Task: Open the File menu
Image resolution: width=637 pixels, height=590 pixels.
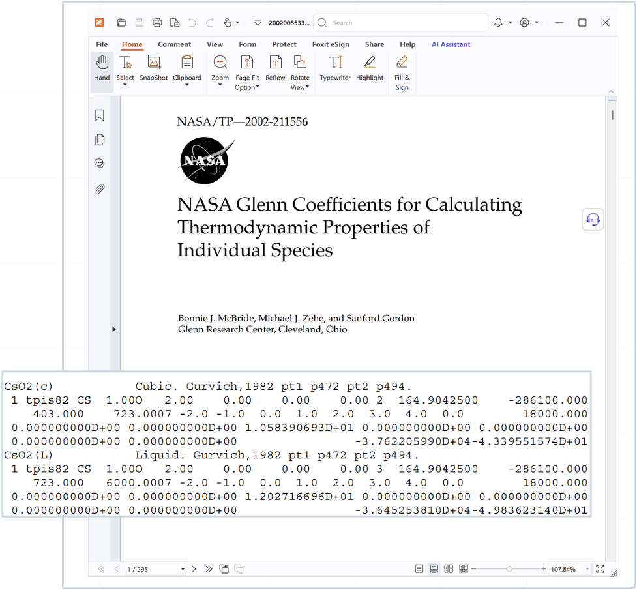Action: point(102,44)
